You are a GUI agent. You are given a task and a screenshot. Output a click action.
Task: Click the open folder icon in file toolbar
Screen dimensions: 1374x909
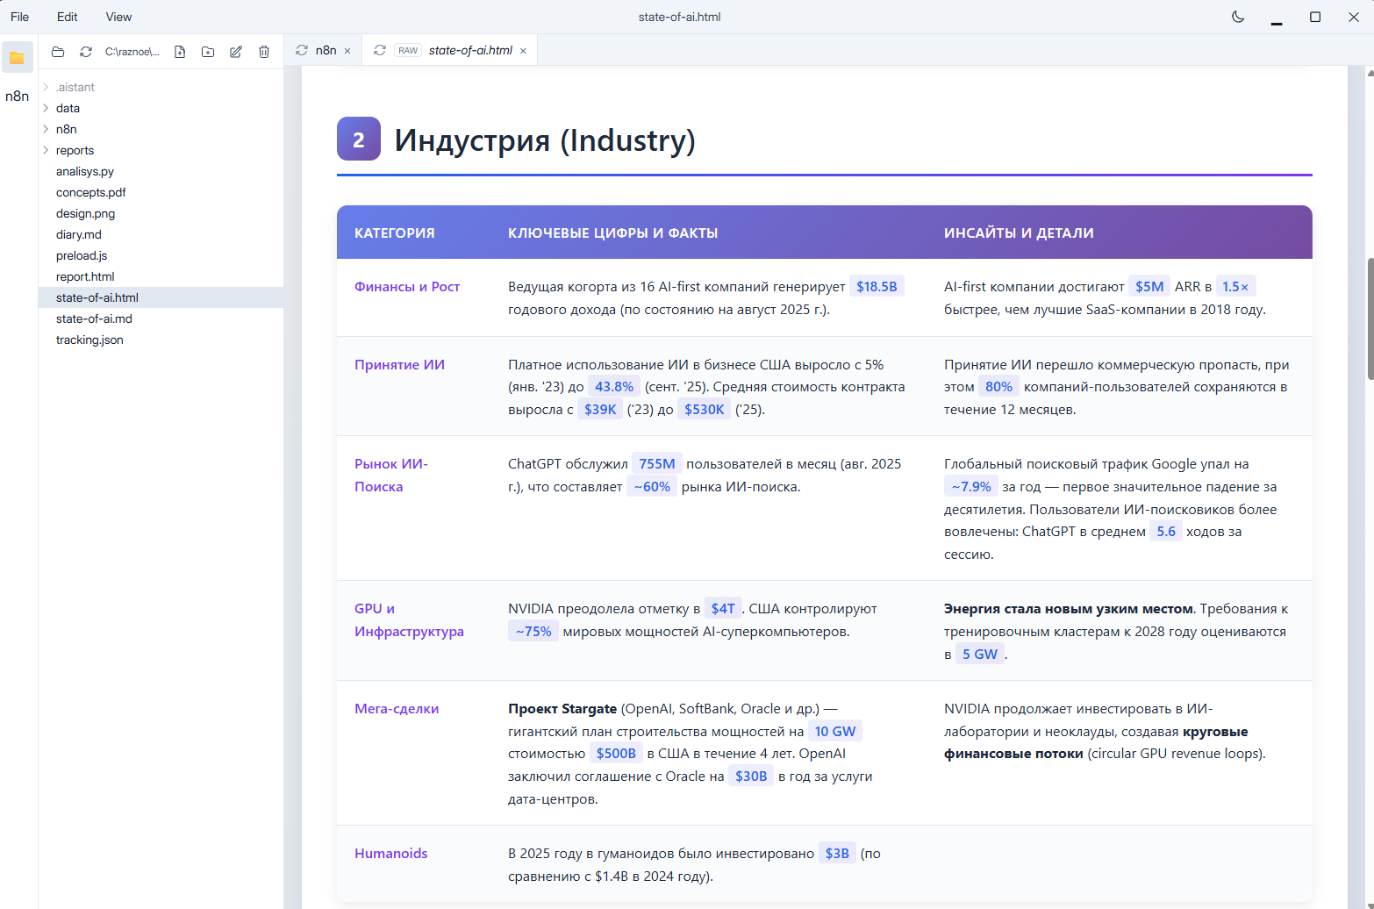58,52
